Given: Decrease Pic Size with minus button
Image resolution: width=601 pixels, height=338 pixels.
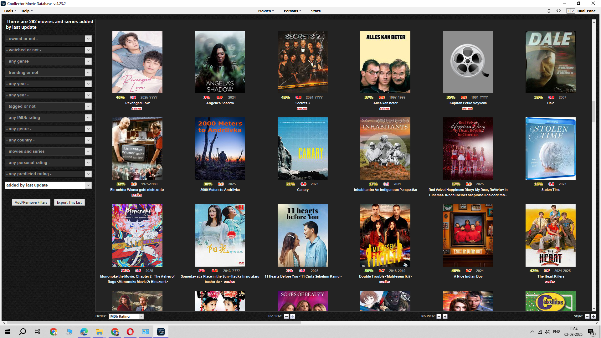Looking at the screenshot, I should pos(286,316).
